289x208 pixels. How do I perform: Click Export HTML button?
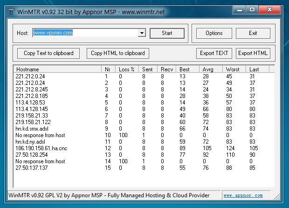[253, 53]
